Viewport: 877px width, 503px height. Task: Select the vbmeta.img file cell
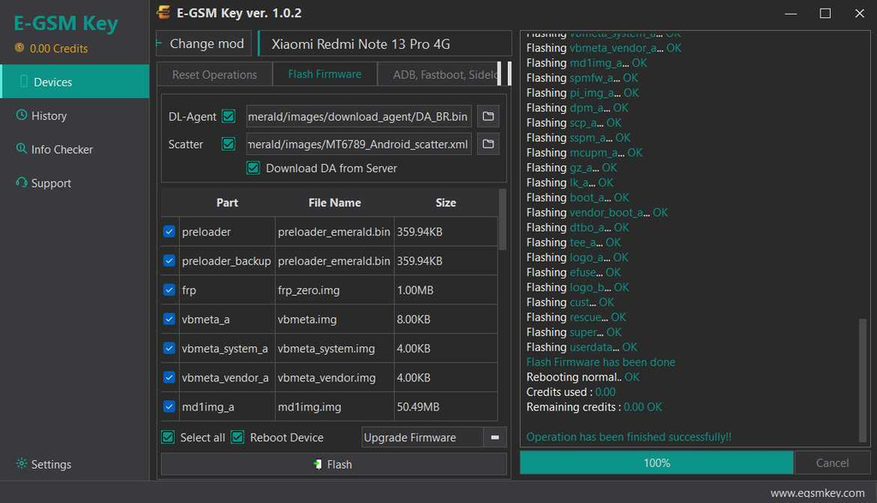tap(334, 319)
